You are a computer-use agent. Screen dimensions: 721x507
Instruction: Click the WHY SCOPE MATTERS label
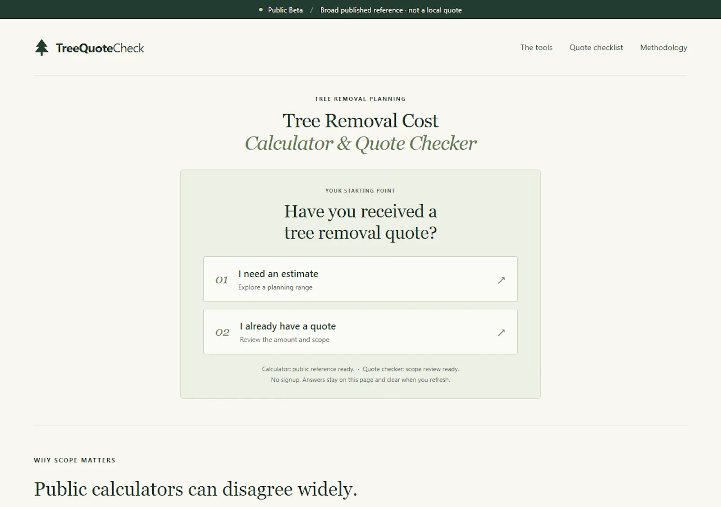click(75, 460)
